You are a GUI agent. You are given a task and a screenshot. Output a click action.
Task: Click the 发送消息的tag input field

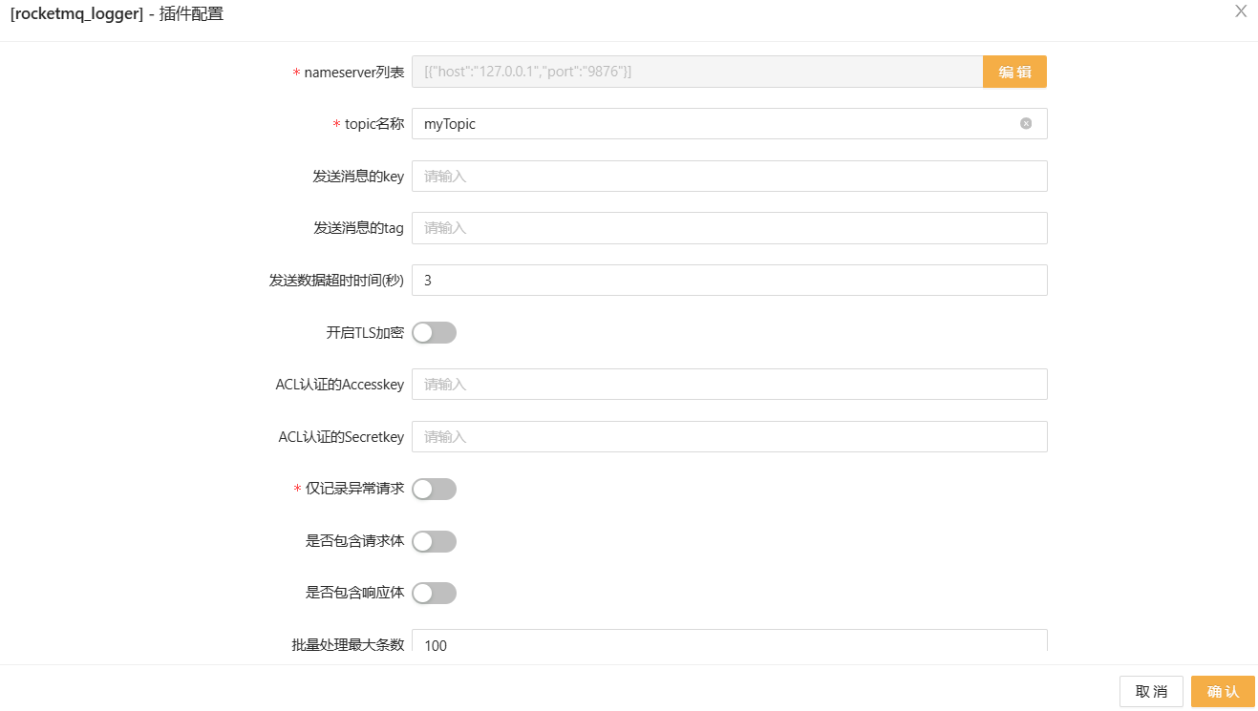(x=730, y=228)
